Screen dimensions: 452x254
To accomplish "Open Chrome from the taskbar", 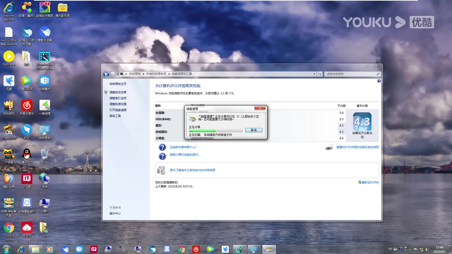I will pos(181,249).
